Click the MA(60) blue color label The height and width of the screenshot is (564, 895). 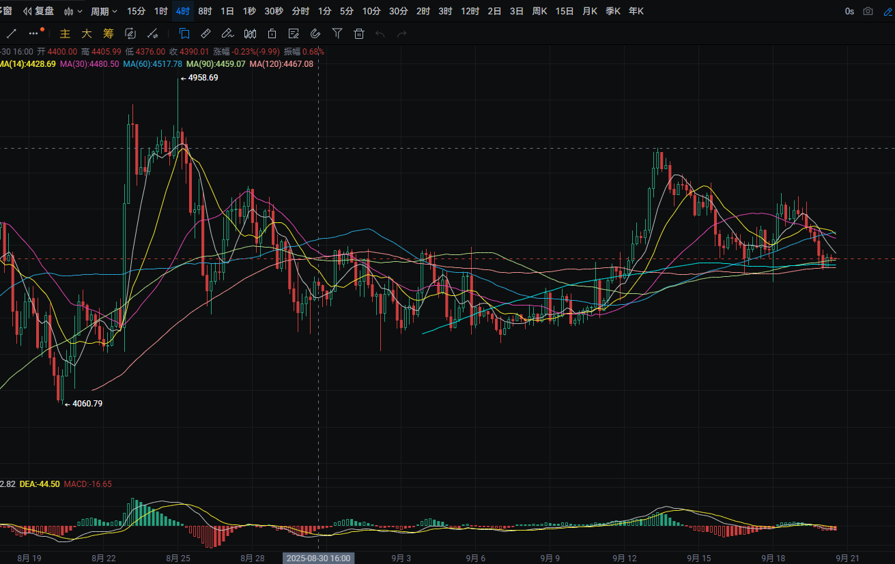152,63
